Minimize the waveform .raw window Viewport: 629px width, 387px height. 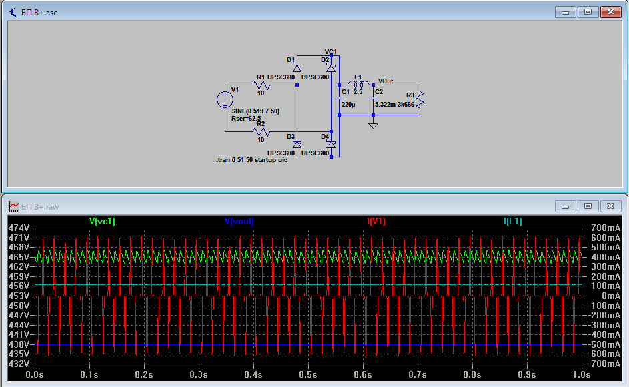566,206
